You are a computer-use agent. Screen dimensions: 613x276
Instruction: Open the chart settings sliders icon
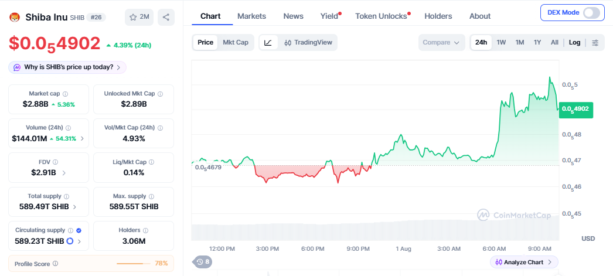pos(595,42)
